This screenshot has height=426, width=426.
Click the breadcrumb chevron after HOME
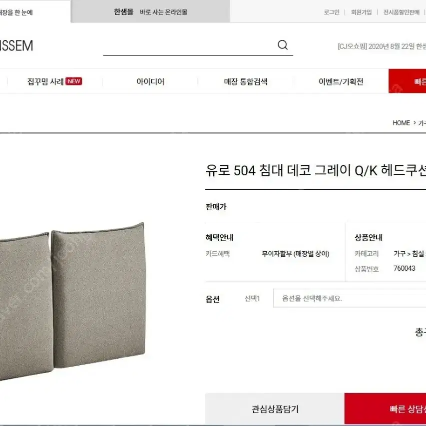tap(415, 123)
